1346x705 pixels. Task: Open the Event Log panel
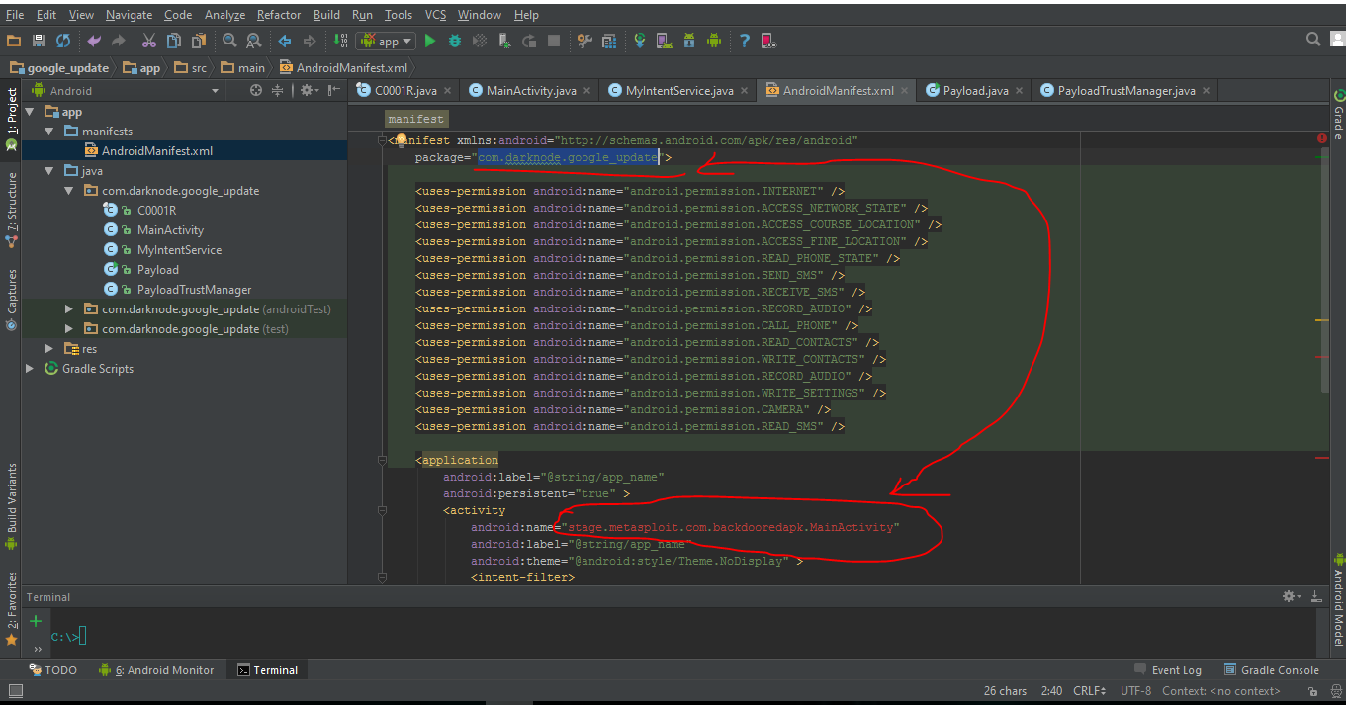(x=1167, y=670)
